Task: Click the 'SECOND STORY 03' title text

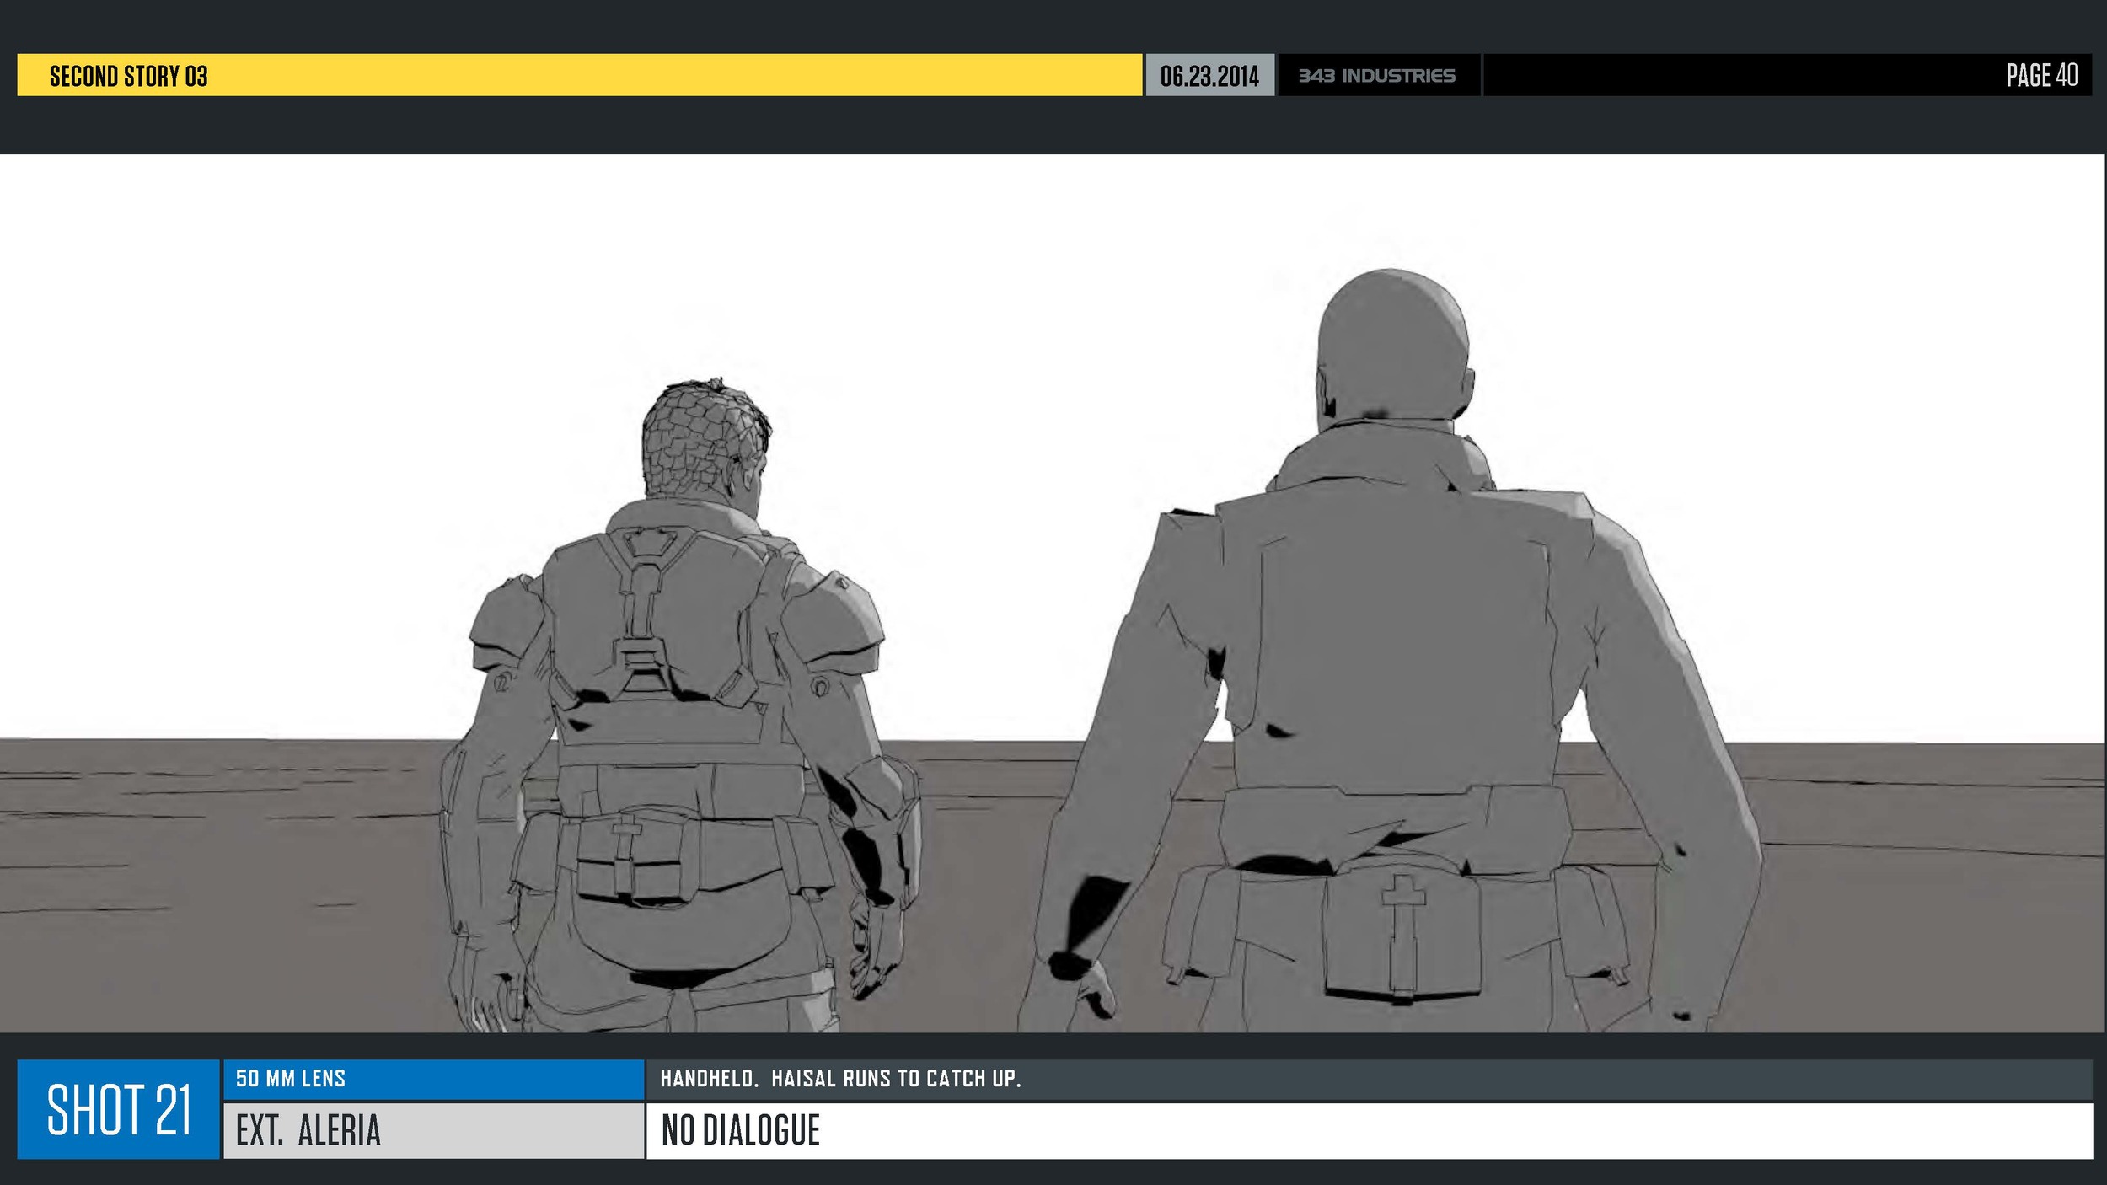Action: pos(128,76)
